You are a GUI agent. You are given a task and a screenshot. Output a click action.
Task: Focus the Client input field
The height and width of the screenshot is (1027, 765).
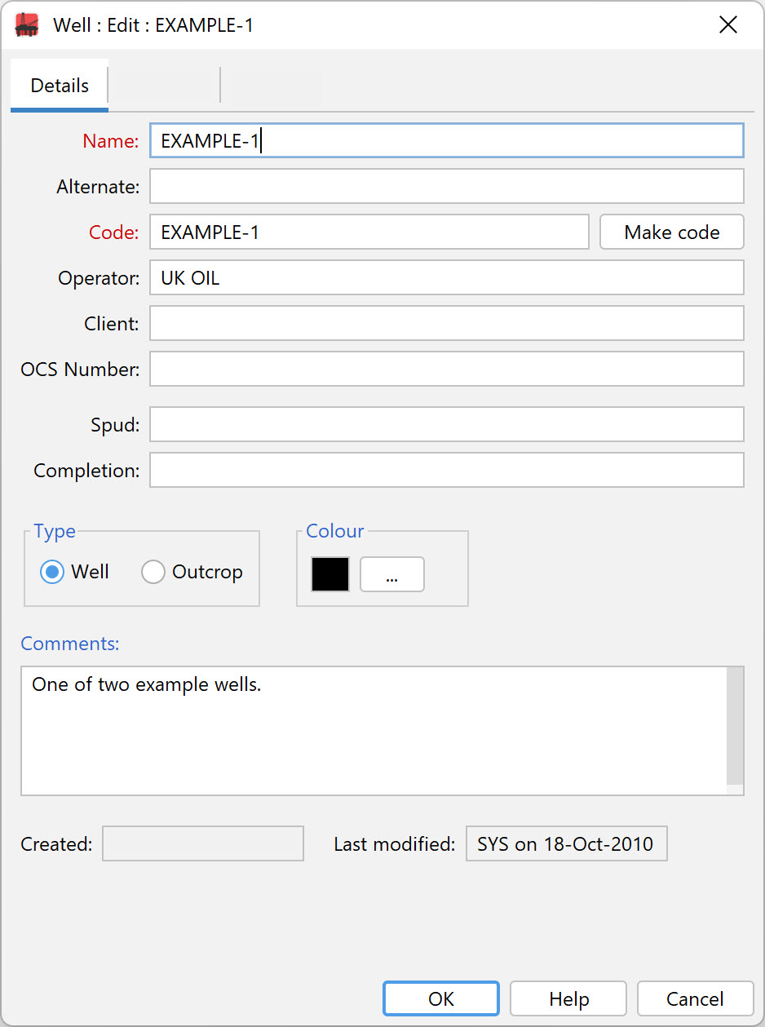point(447,323)
